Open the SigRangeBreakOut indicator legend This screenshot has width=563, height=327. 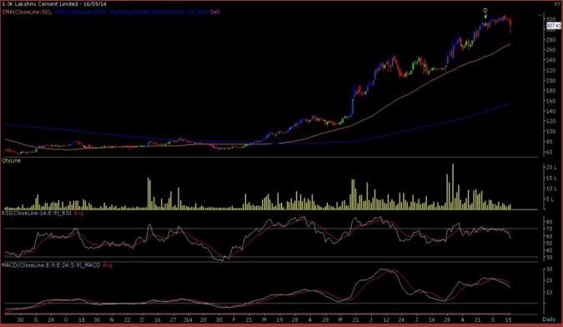pyautogui.click(x=158, y=12)
